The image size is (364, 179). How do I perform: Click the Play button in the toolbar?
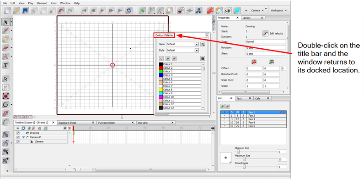point(102,10)
